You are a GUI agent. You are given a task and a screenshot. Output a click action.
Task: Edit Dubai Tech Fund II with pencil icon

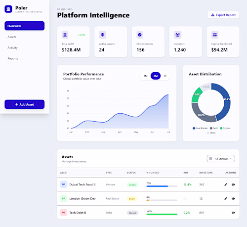pyautogui.click(x=226, y=184)
